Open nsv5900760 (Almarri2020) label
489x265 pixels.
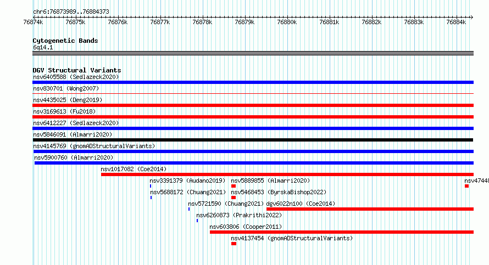coord(74,157)
